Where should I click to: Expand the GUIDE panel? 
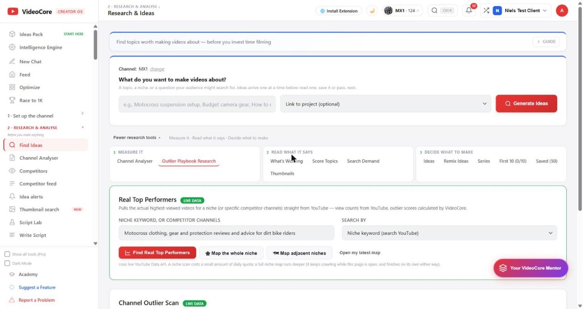point(546,42)
